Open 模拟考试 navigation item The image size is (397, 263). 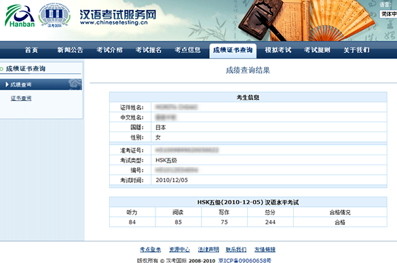point(278,50)
